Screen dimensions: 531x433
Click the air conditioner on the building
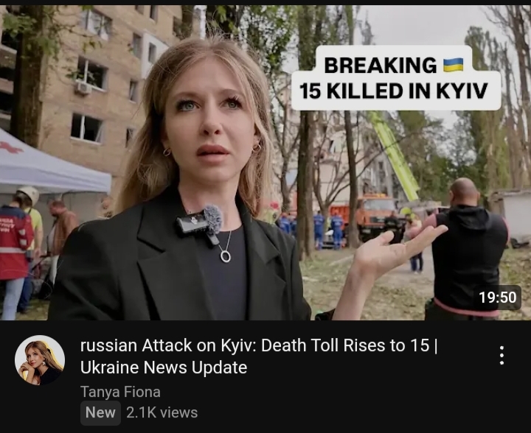click(x=83, y=88)
